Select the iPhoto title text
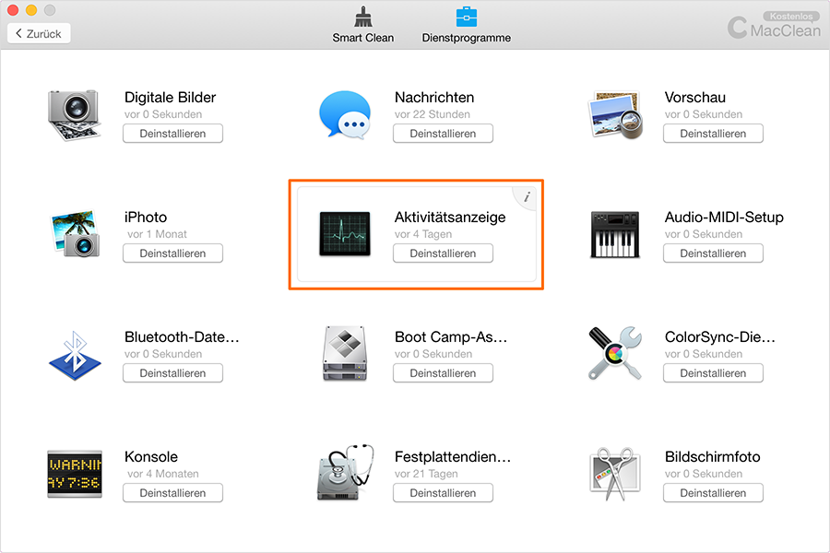The width and height of the screenshot is (830, 553). click(146, 217)
